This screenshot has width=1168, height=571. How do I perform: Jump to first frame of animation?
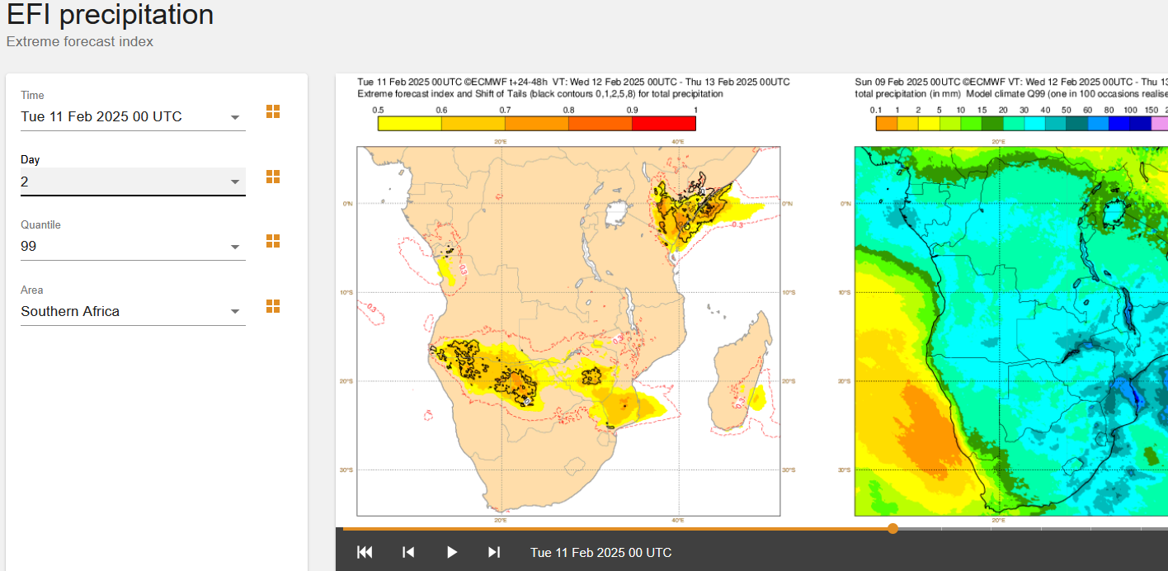pyautogui.click(x=365, y=552)
